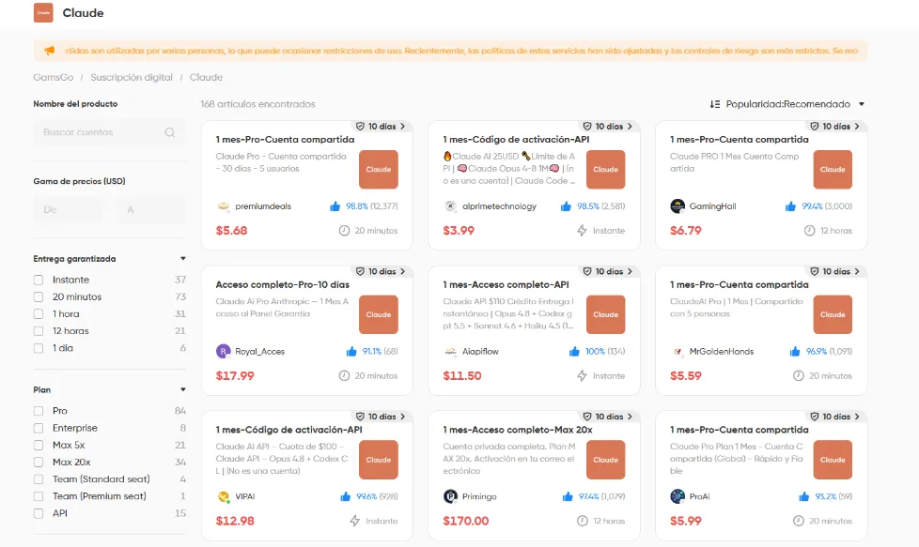Click the Claude logo in the header
The width and height of the screenshot is (919, 547).
(43, 13)
